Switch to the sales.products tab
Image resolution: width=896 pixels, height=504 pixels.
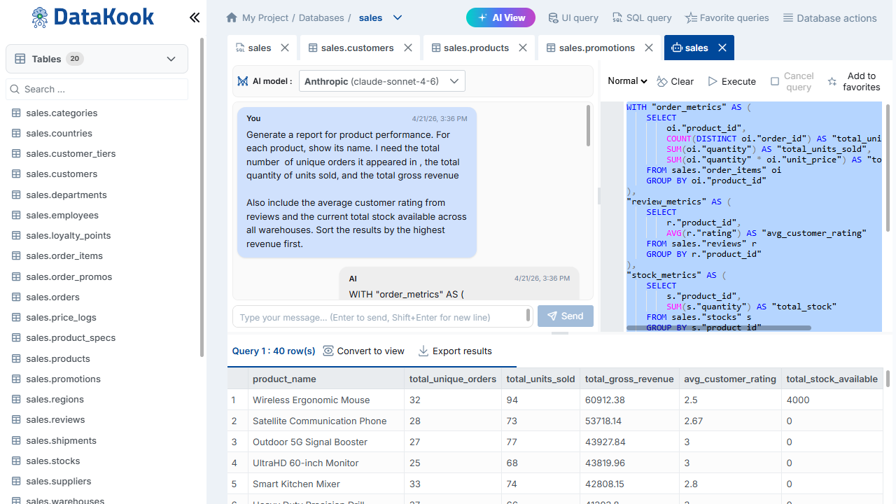(479, 48)
